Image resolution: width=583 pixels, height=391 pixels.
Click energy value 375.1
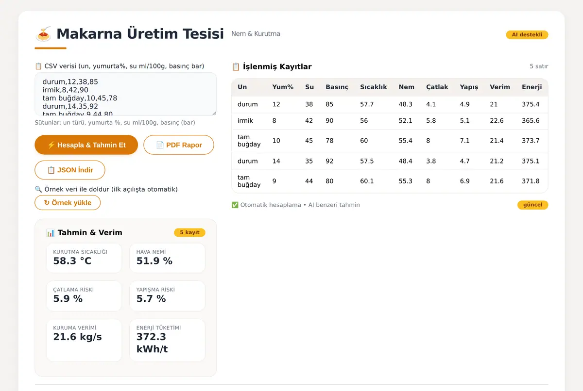click(x=531, y=161)
